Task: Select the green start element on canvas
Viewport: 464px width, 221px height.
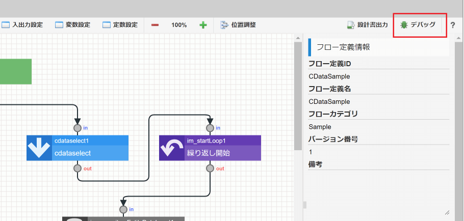Action: (x=16, y=71)
